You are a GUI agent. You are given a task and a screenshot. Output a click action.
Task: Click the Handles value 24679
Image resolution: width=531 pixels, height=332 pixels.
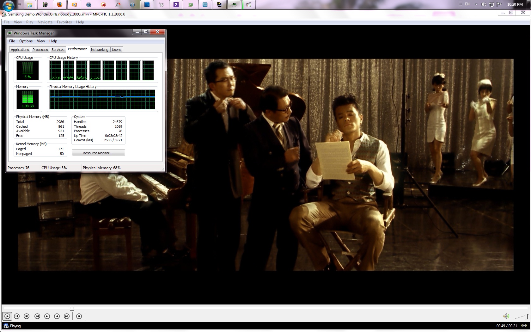pos(117,122)
